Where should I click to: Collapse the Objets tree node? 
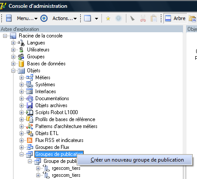(13, 71)
